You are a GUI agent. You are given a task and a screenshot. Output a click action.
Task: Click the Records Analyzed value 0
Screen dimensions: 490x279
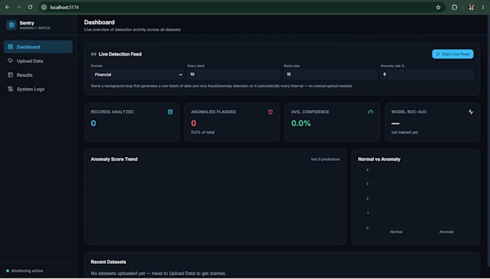pyautogui.click(x=94, y=123)
